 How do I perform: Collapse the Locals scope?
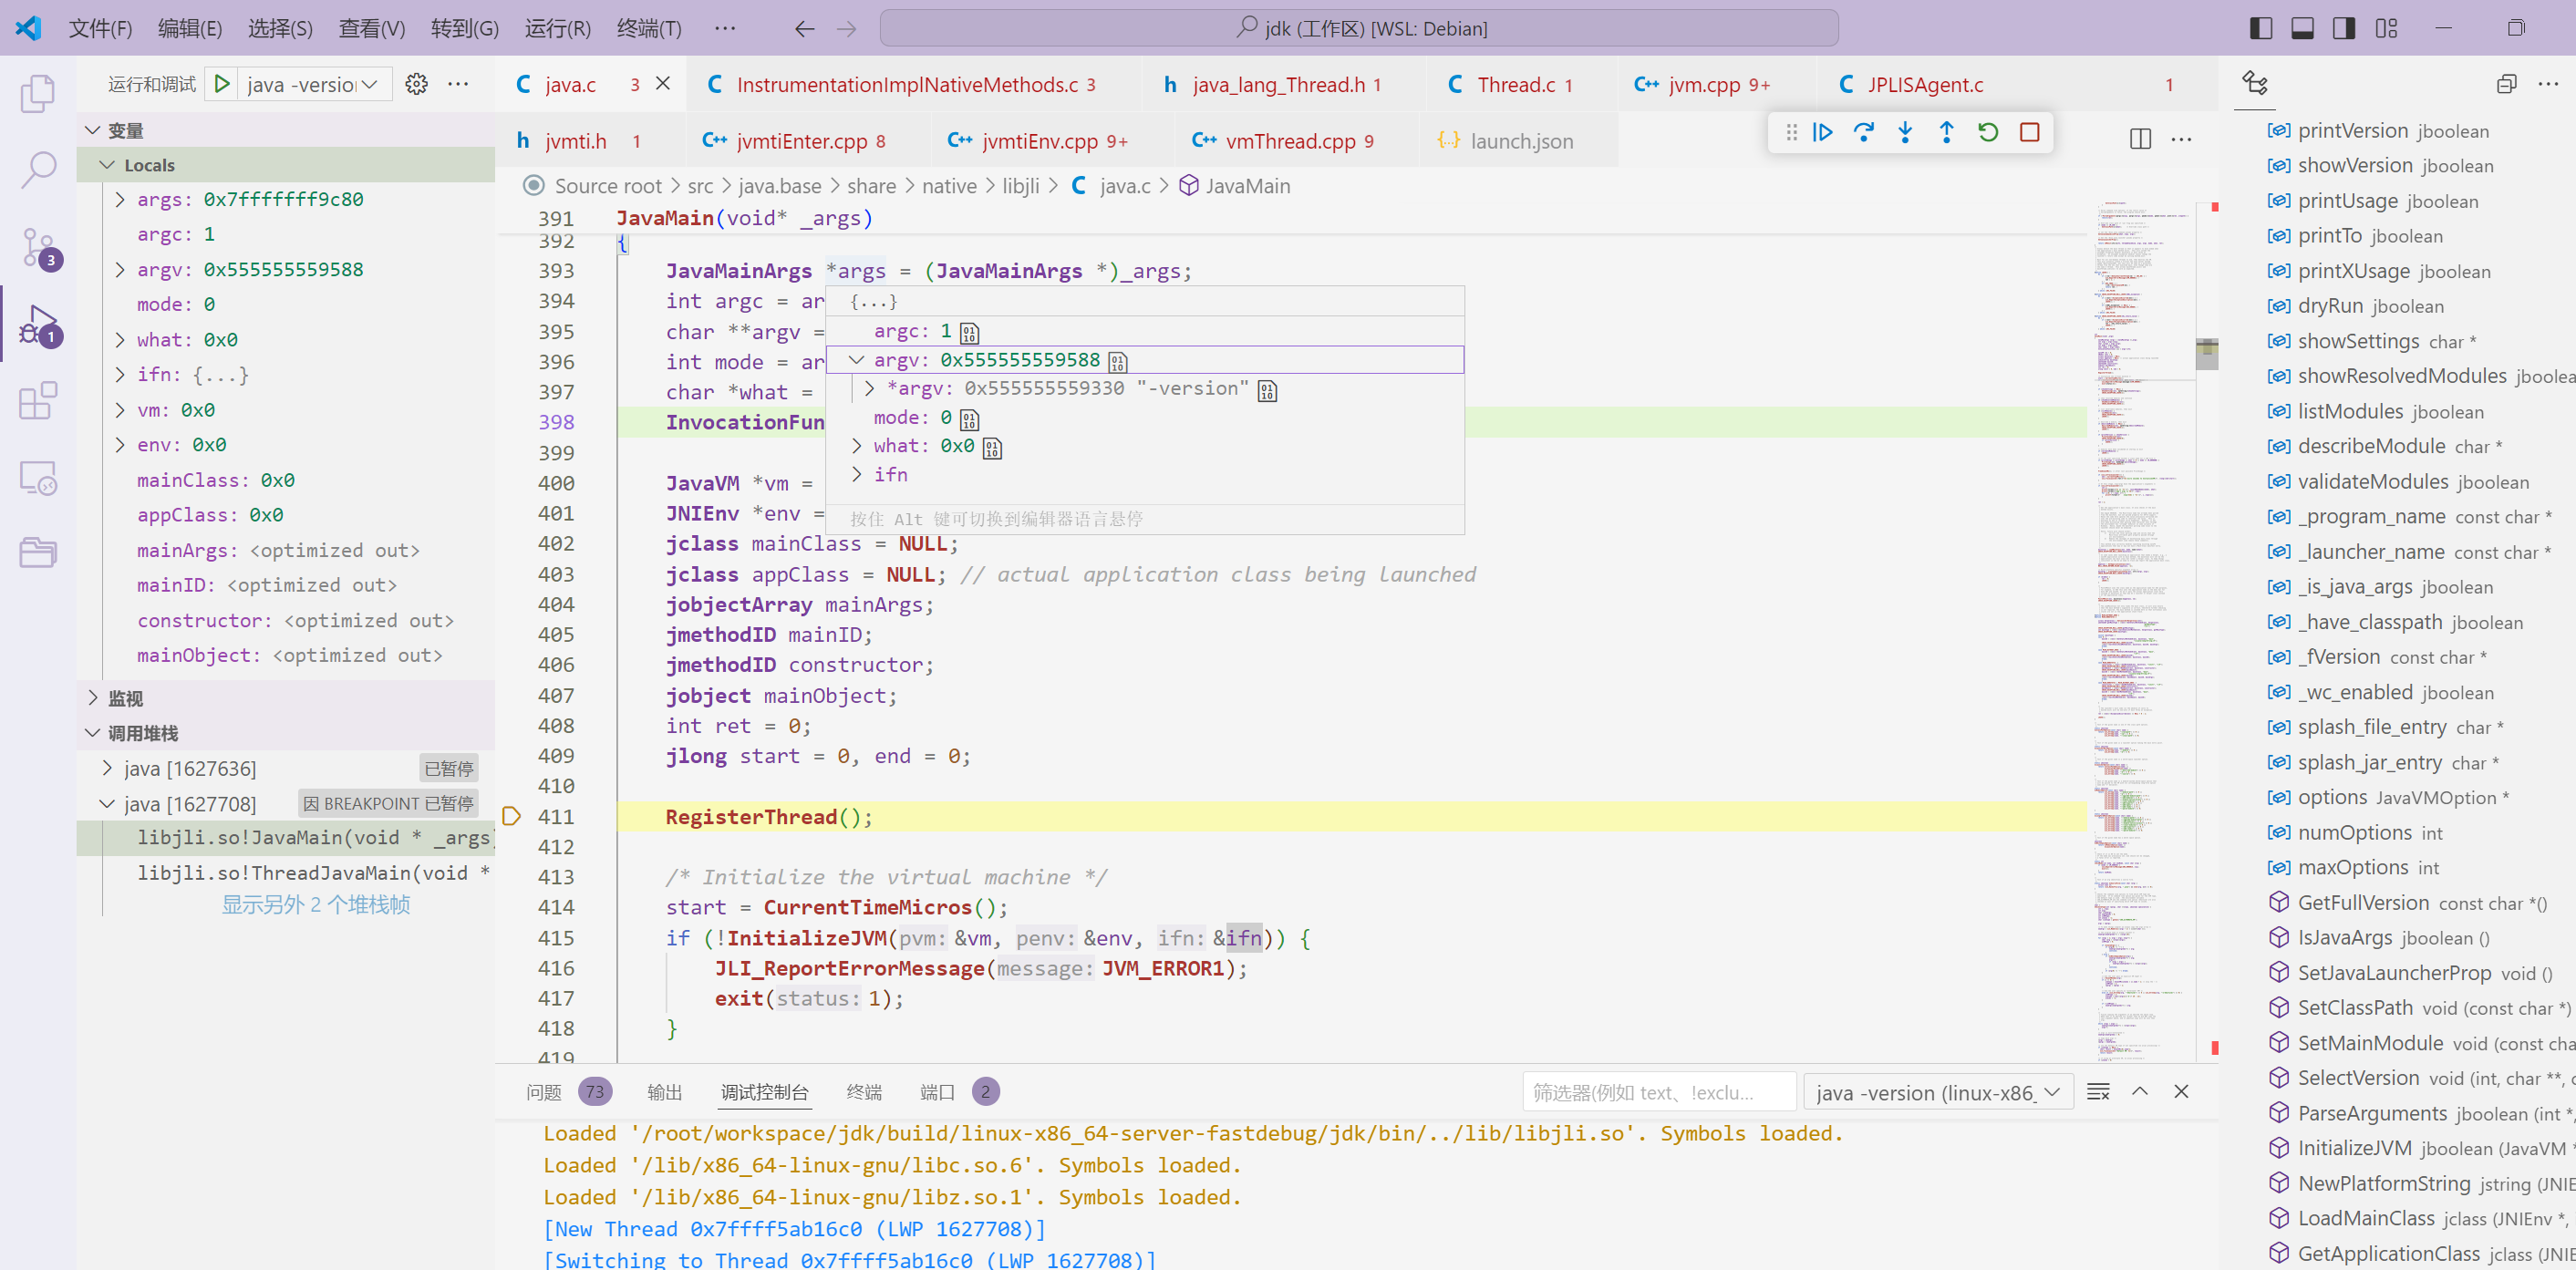[107, 164]
